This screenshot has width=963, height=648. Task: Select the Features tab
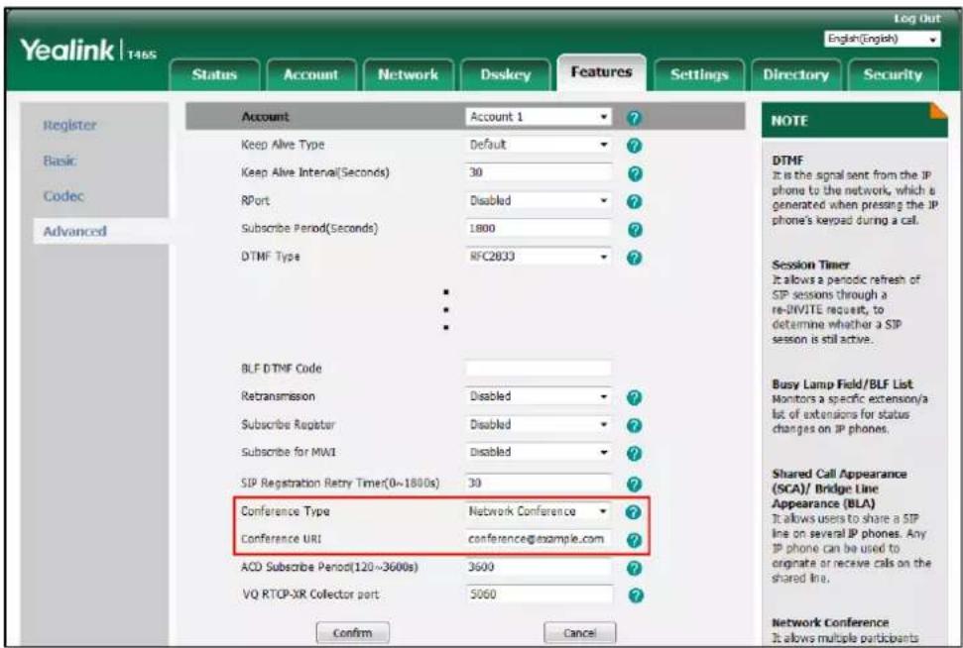[x=601, y=72]
